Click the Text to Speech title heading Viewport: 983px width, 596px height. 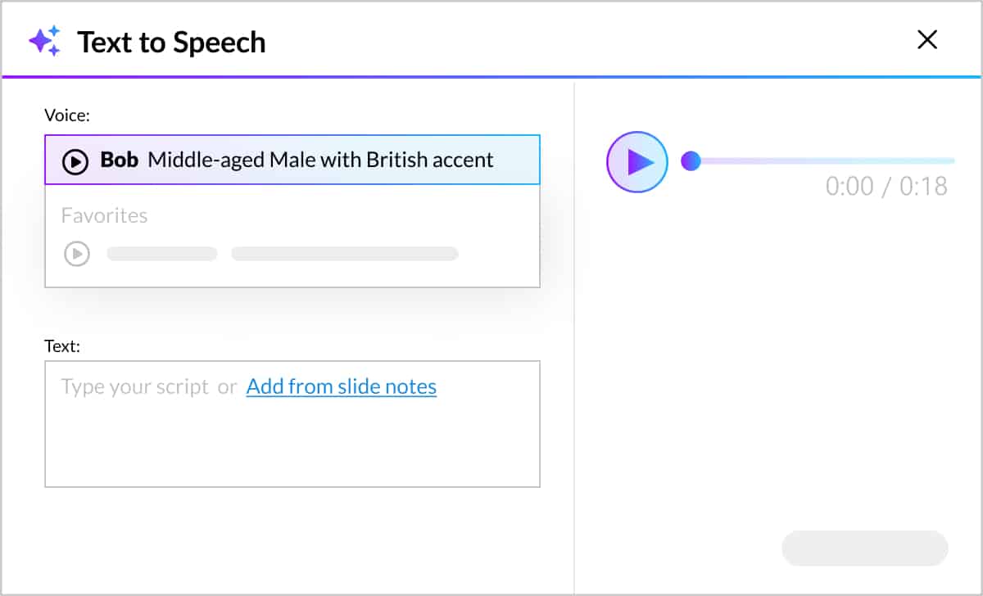coord(171,41)
